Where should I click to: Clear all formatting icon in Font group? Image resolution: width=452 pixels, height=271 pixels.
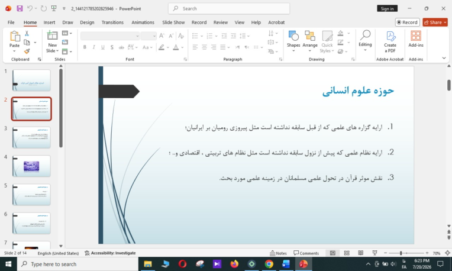tap(181, 36)
